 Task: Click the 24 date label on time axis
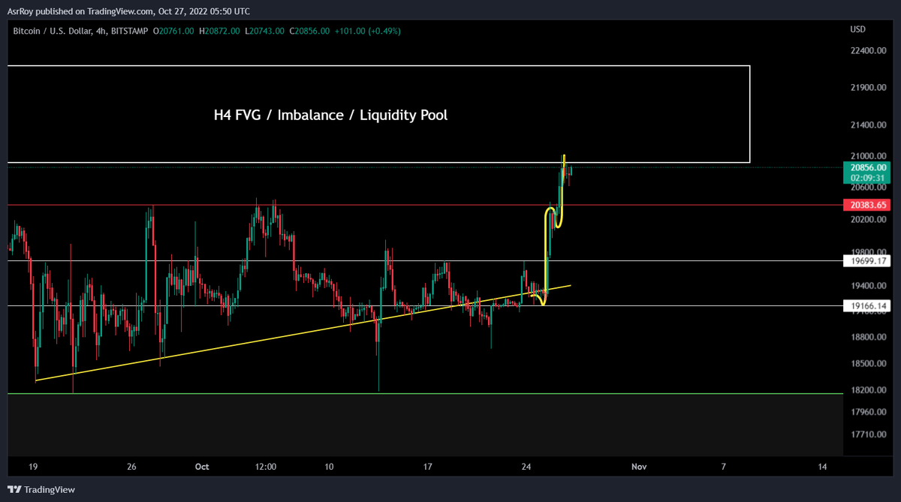[526, 467]
